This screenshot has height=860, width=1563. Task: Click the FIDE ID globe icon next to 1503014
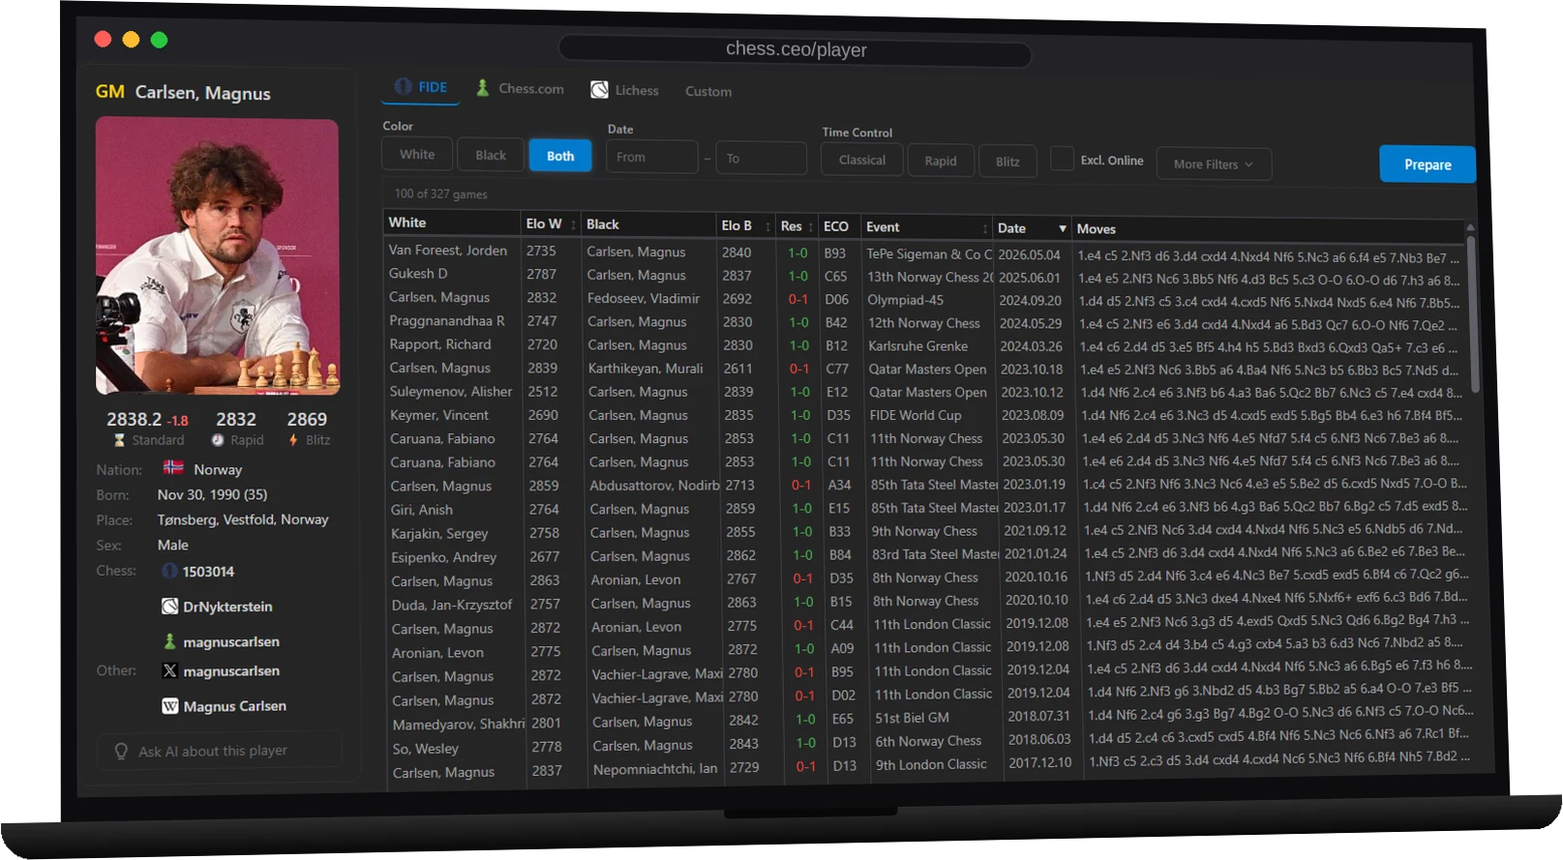click(x=169, y=571)
